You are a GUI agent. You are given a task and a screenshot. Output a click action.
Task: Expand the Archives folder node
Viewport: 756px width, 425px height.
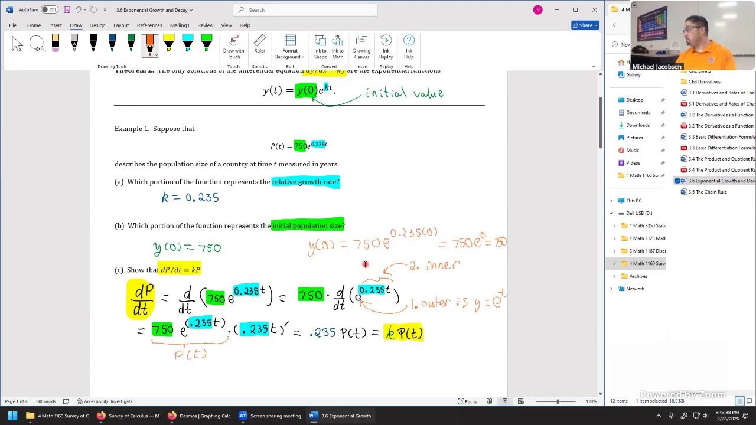614,276
